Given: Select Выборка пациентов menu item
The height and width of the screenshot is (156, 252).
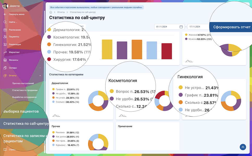Looking at the screenshot, I should coord(21,111).
